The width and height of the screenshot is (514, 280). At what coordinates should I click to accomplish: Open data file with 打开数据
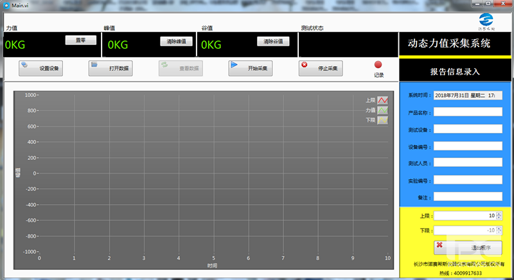pos(111,67)
